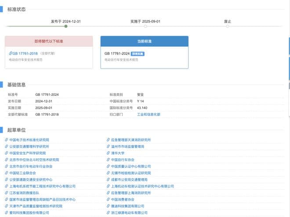Select the 发布于 2024-12-31 timeline marker
Image resolution: width=290 pixels, height=217 pixels.
point(66,26)
